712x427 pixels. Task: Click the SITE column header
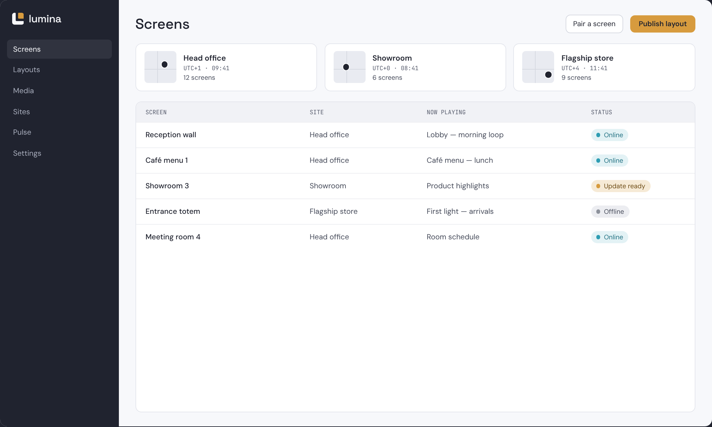(x=317, y=112)
